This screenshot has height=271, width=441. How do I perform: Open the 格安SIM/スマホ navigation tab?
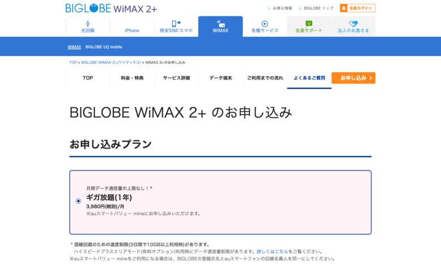coord(176,27)
